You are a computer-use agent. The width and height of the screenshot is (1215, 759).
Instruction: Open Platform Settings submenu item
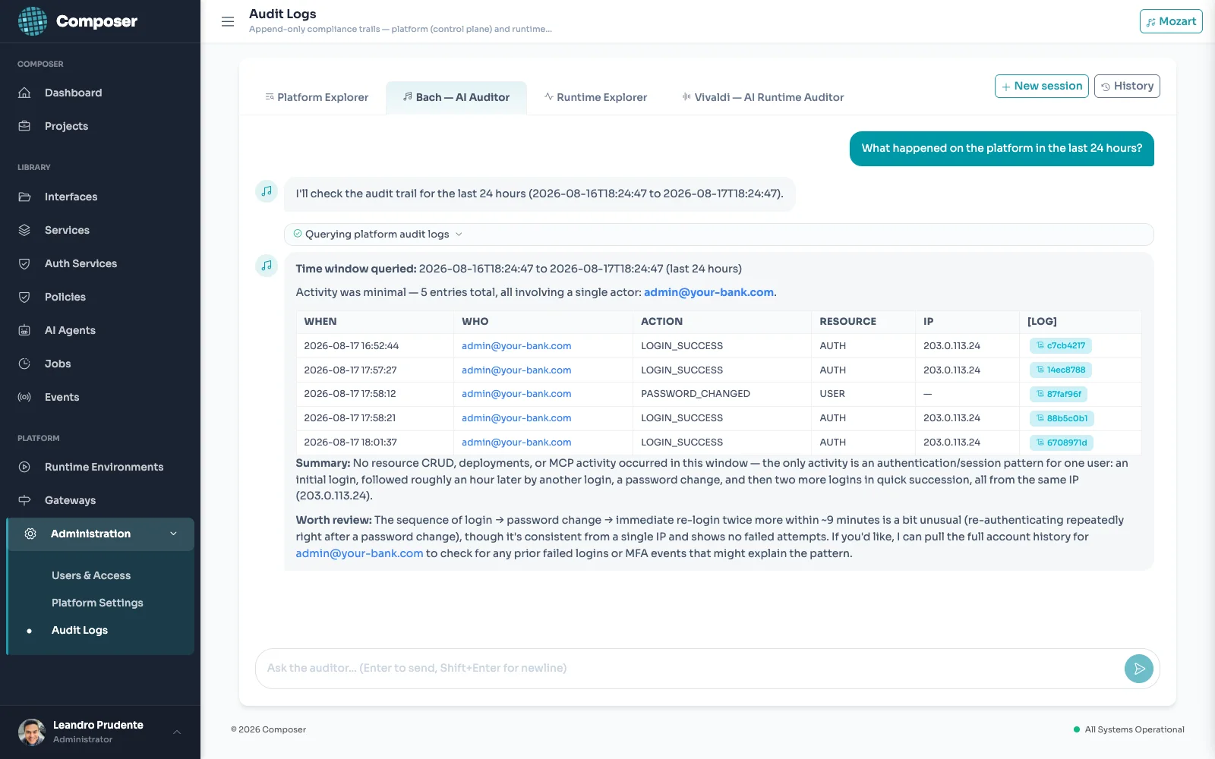[x=97, y=603]
